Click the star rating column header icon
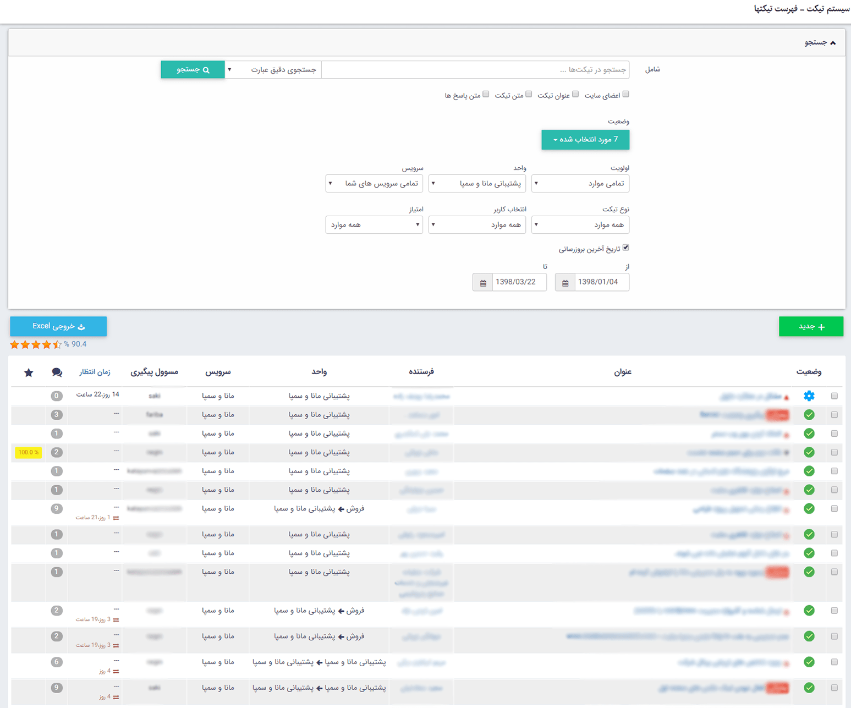The width and height of the screenshot is (851, 708). (29, 372)
